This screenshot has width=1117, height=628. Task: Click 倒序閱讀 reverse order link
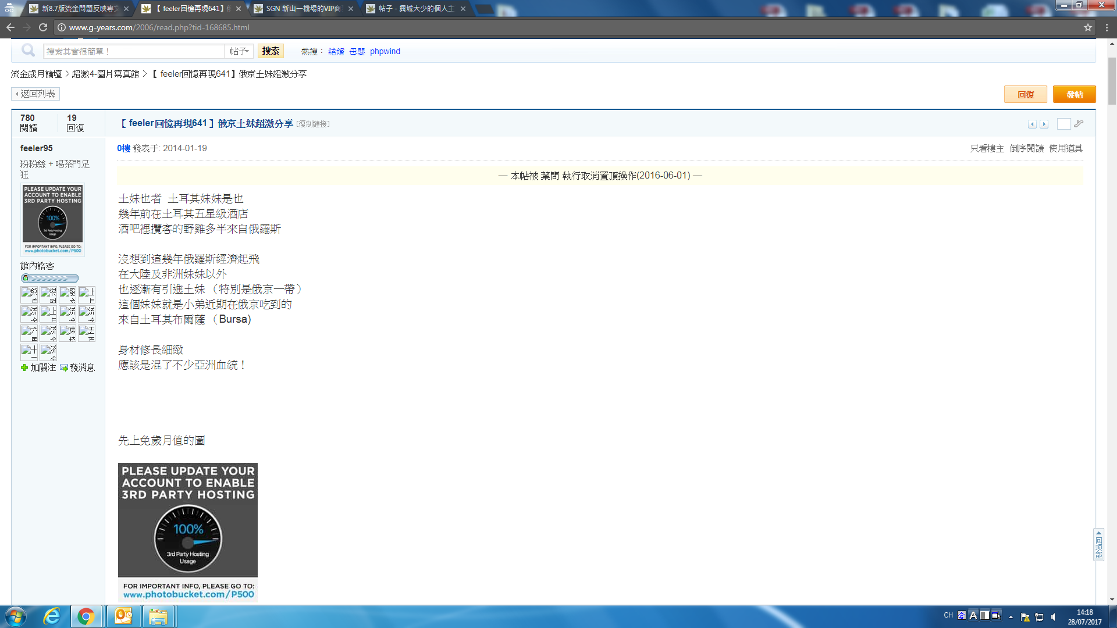click(x=1027, y=148)
